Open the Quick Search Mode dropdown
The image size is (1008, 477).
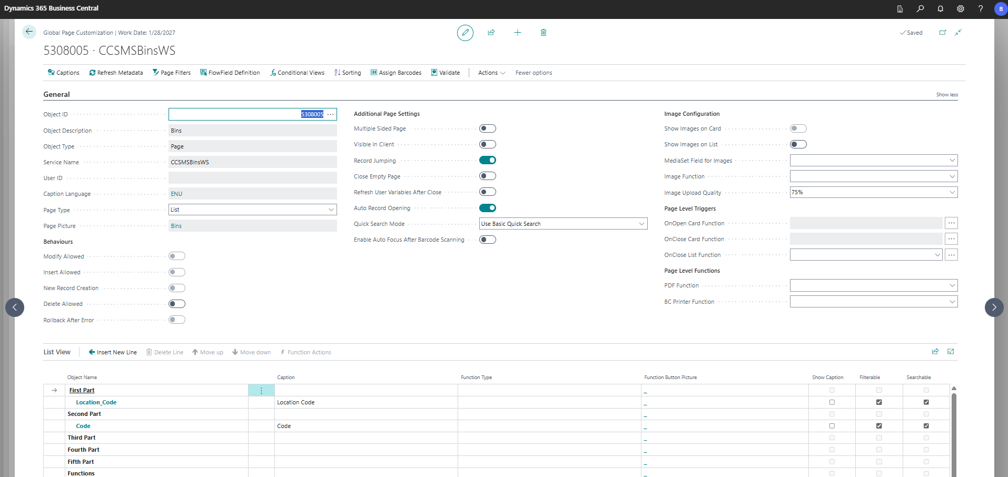641,223
